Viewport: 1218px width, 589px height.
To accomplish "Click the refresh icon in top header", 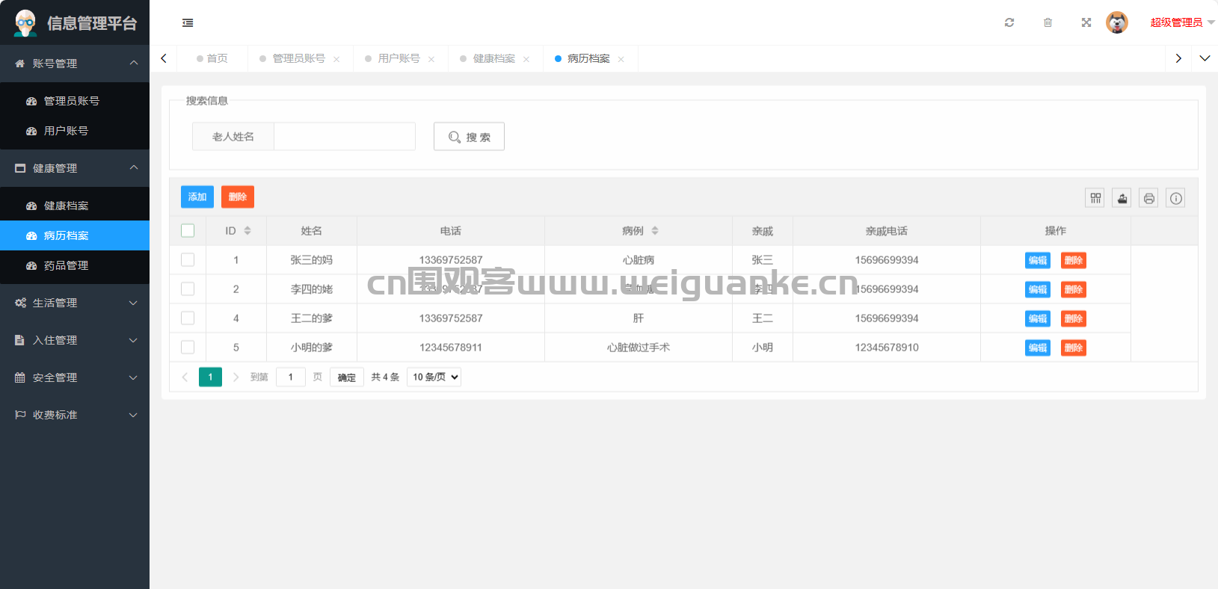I will tap(1009, 22).
